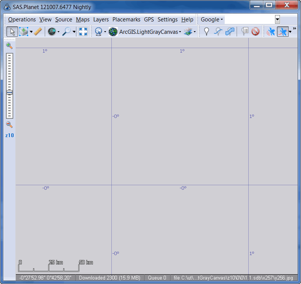Click the zoom out magnifier icon
The image size is (301, 284).
(x=9, y=125)
